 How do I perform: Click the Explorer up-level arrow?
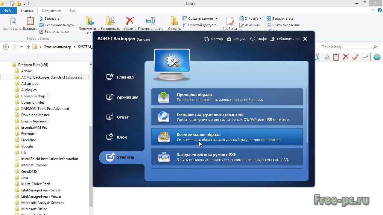[x=28, y=47]
